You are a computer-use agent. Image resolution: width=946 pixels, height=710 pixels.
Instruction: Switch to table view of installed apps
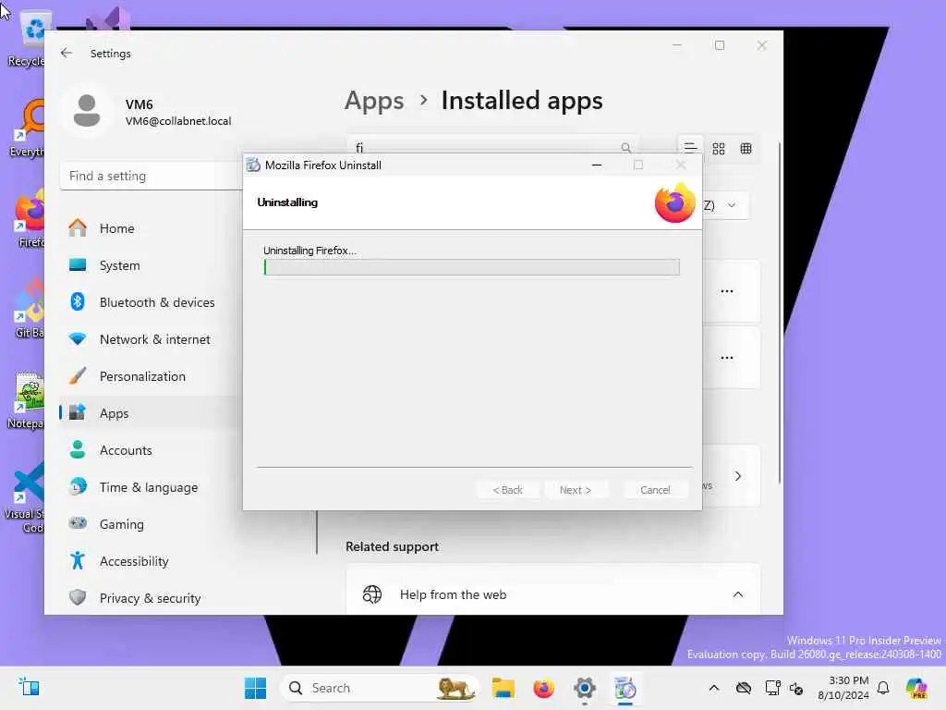pyautogui.click(x=746, y=149)
